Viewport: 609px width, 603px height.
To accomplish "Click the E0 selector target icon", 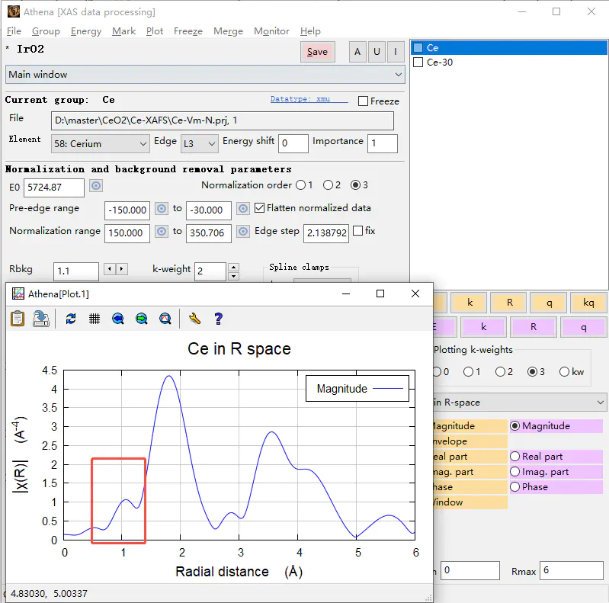I will [96, 186].
